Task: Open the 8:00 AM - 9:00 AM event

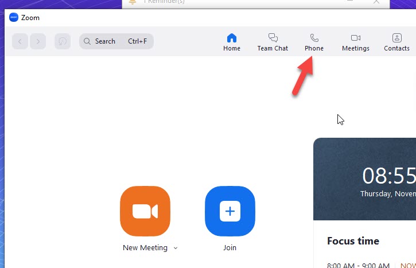Action: (358, 265)
